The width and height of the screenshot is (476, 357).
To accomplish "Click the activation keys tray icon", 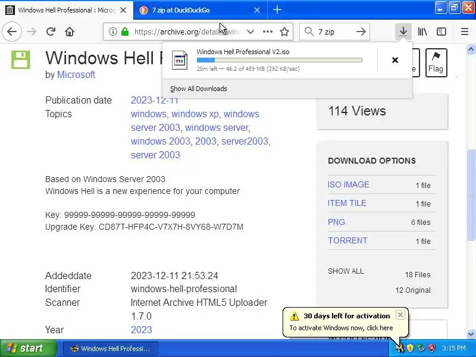I will tap(400, 348).
